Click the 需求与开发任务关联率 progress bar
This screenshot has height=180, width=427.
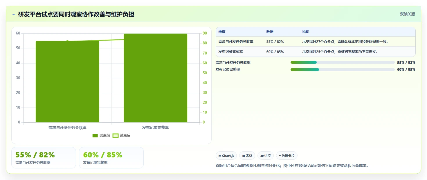click(343, 62)
